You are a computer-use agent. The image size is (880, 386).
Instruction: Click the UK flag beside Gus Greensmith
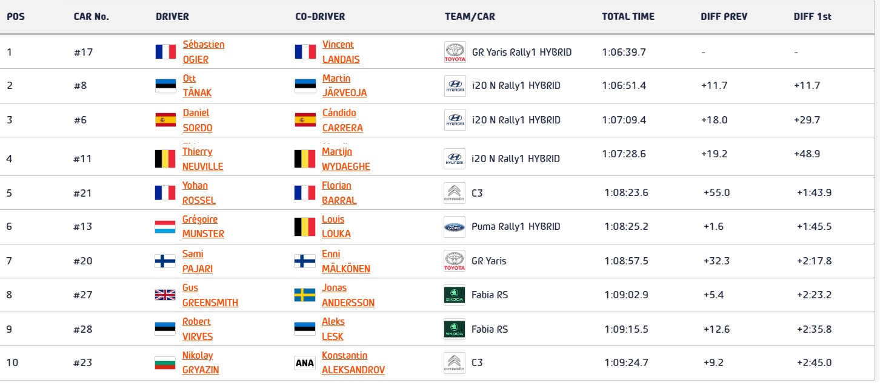165,295
